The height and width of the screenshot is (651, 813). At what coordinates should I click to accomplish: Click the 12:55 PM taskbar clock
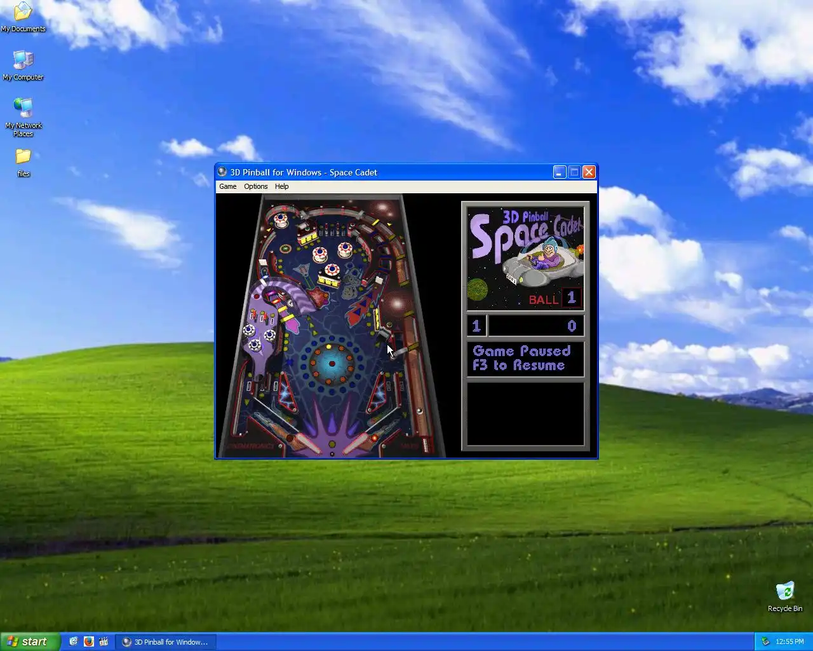[789, 641]
